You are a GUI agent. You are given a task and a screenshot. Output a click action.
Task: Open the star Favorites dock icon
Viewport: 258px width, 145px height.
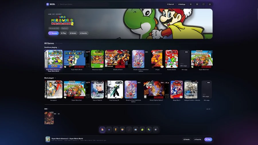[109, 130]
